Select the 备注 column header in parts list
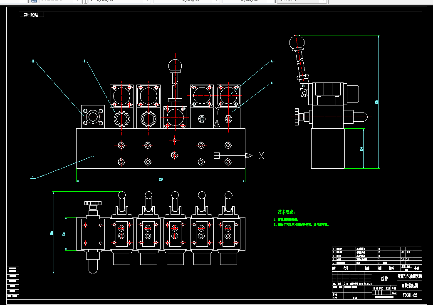The height and width of the screenshot is (305, 433). click(x=417, y=268)
